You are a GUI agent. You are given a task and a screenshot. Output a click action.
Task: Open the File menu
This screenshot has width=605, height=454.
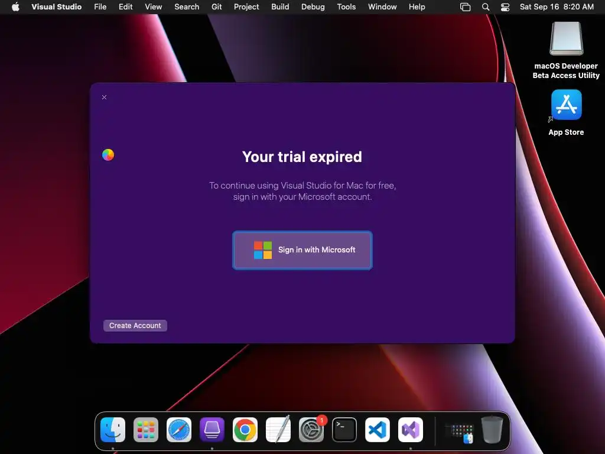click(100, 7)
